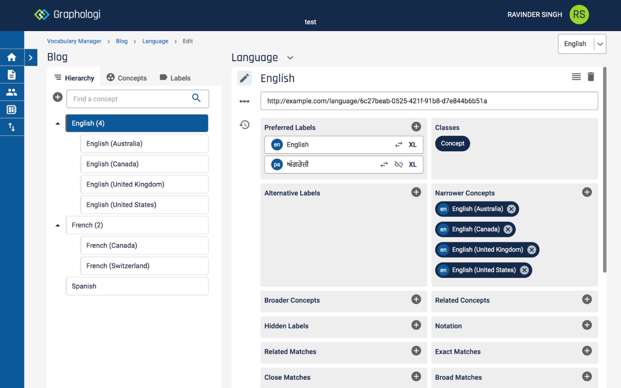The height and width of the screenshot is (388, 621).
Task: Click the Home icon in sidebar
Action: (12, 57)
